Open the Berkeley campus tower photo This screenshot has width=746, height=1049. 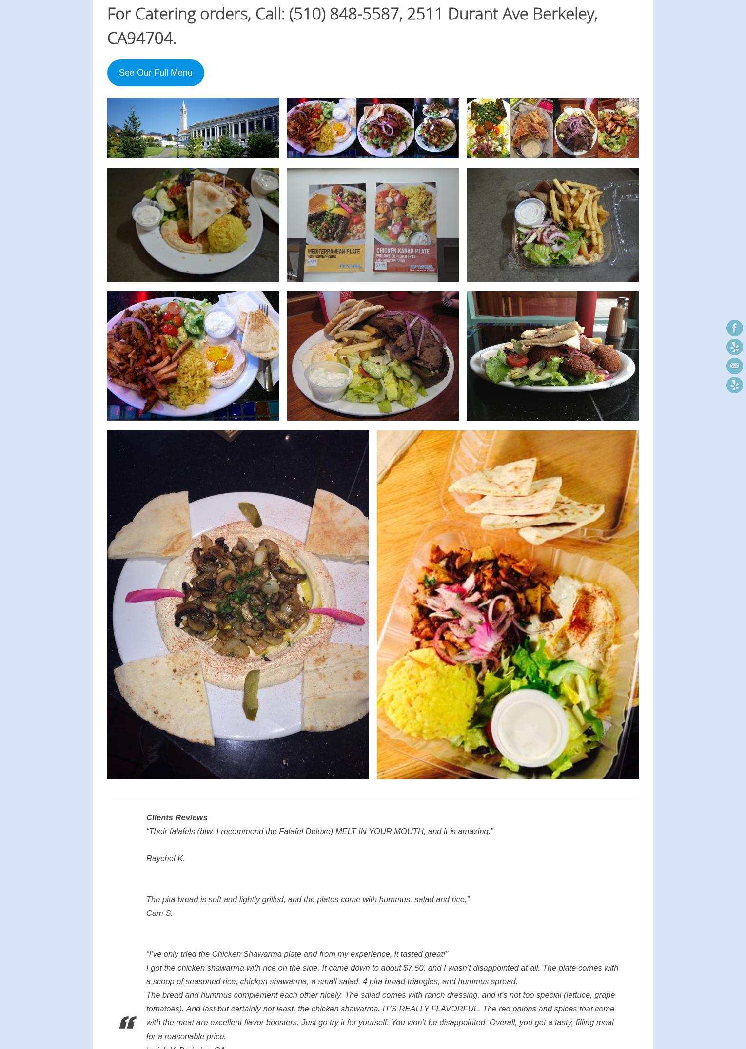(x=193, y=128)
